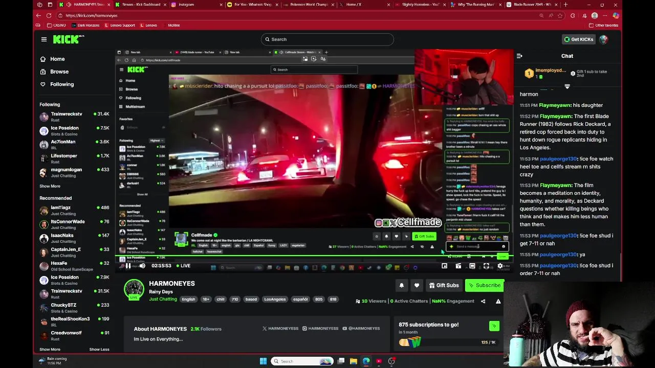The height and width of the screenshot is (368, 655).
Task: Collapse recommended list with Show Less
Action: click(99, 350)
